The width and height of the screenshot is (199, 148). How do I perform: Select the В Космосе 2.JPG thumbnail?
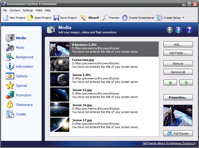[60, 49]
